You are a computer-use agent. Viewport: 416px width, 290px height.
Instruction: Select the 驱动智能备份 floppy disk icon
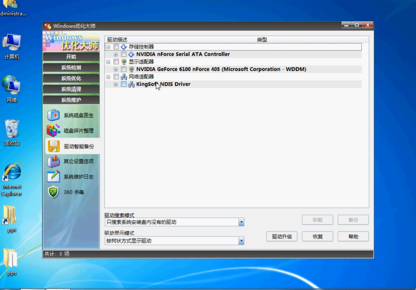pyautogui.click(x=54, y=146)
